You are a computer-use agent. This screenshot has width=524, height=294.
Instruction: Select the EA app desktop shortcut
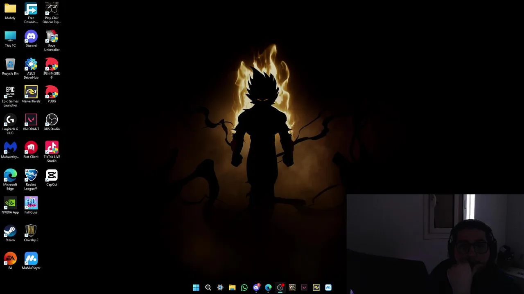pyautogui.click(x=10, y=261)
